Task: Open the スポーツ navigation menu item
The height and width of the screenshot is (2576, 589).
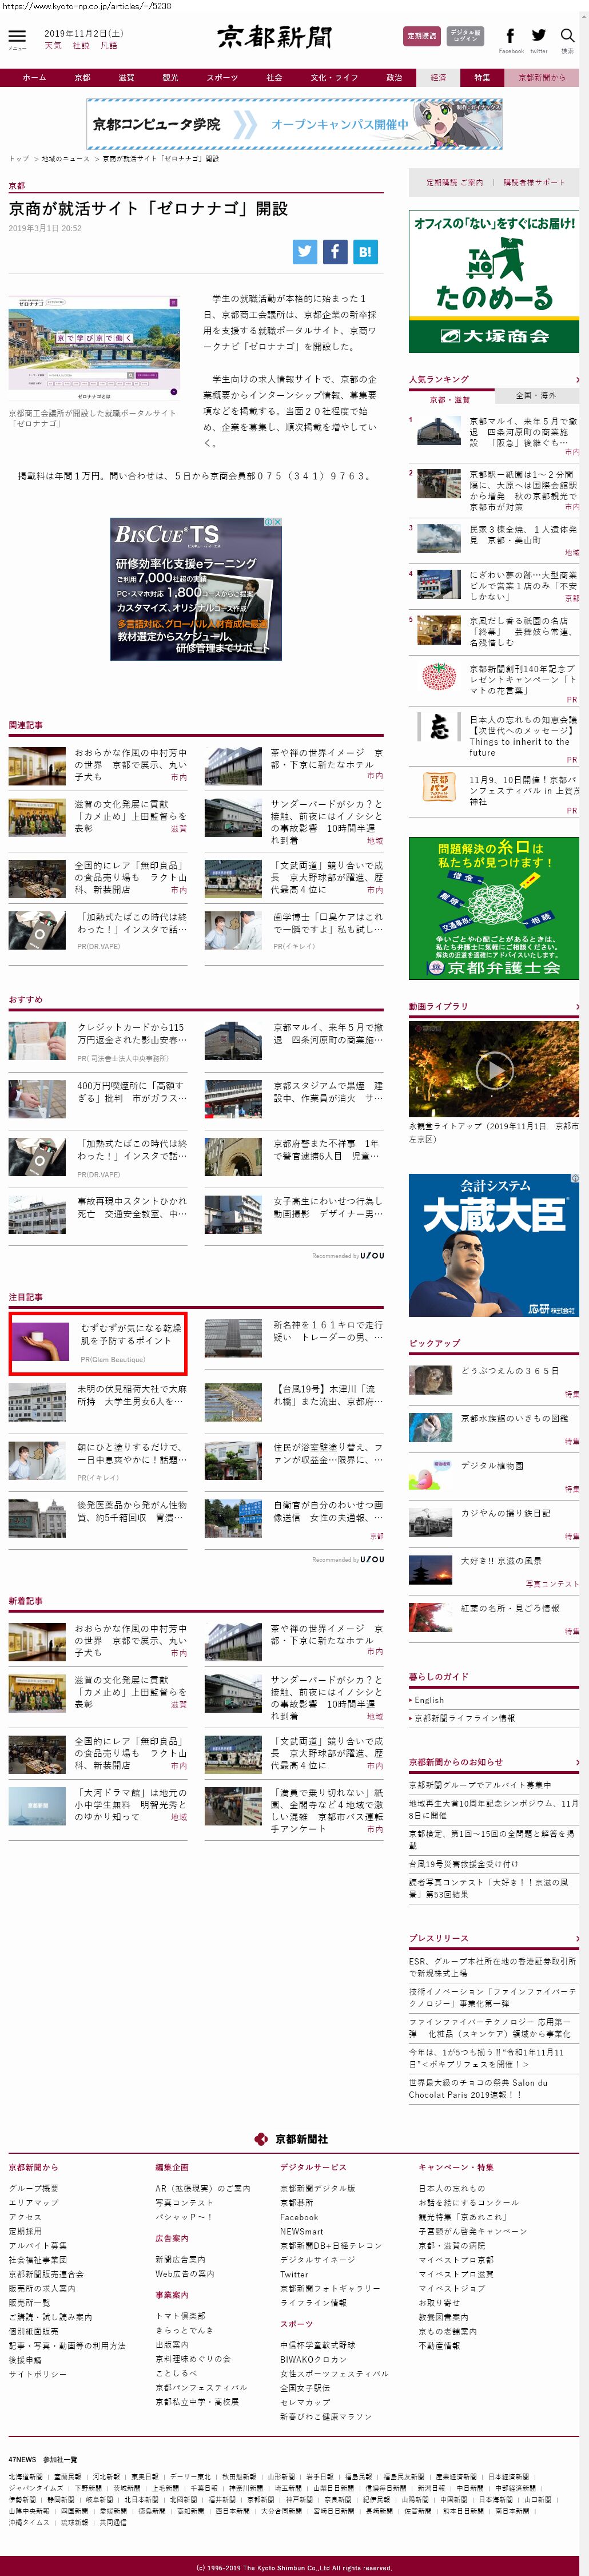Action: pyautogui.click(x=222, y=77)
